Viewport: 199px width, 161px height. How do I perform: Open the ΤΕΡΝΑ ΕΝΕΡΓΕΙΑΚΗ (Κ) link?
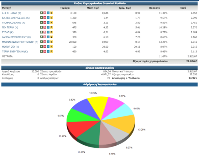(x=15, y=51)
